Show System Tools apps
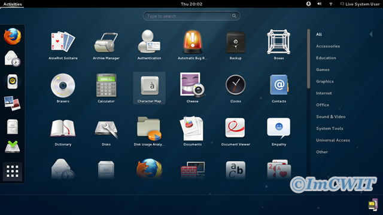 pyautogui.click(x=330, y=128)
